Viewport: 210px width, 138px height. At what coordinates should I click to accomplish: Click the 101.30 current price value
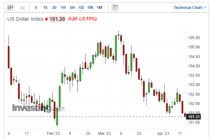click(57, 19)
